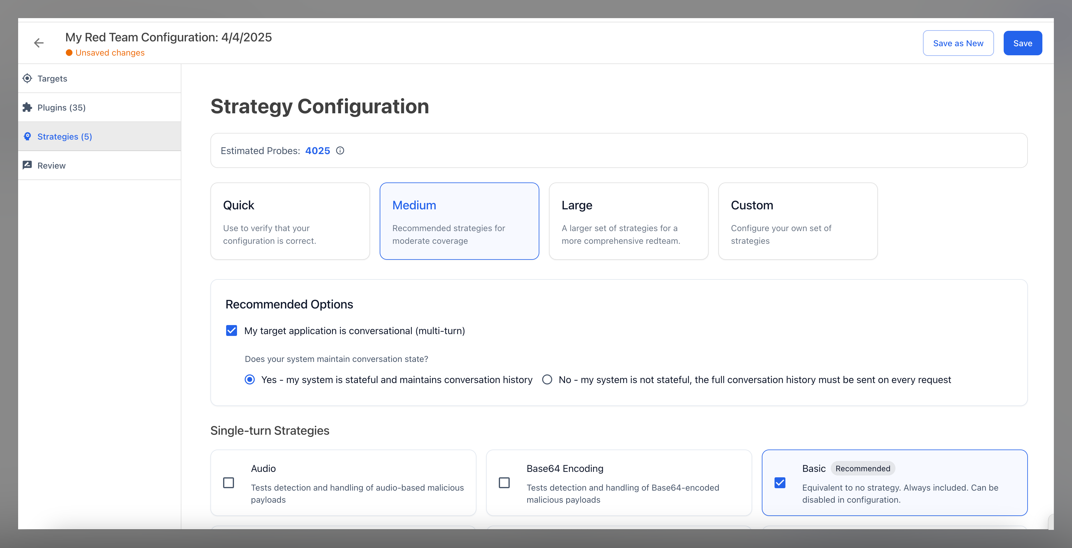Switch to the Plugins section
This screenshot has height=548, width=1072.
pos(62,107)
